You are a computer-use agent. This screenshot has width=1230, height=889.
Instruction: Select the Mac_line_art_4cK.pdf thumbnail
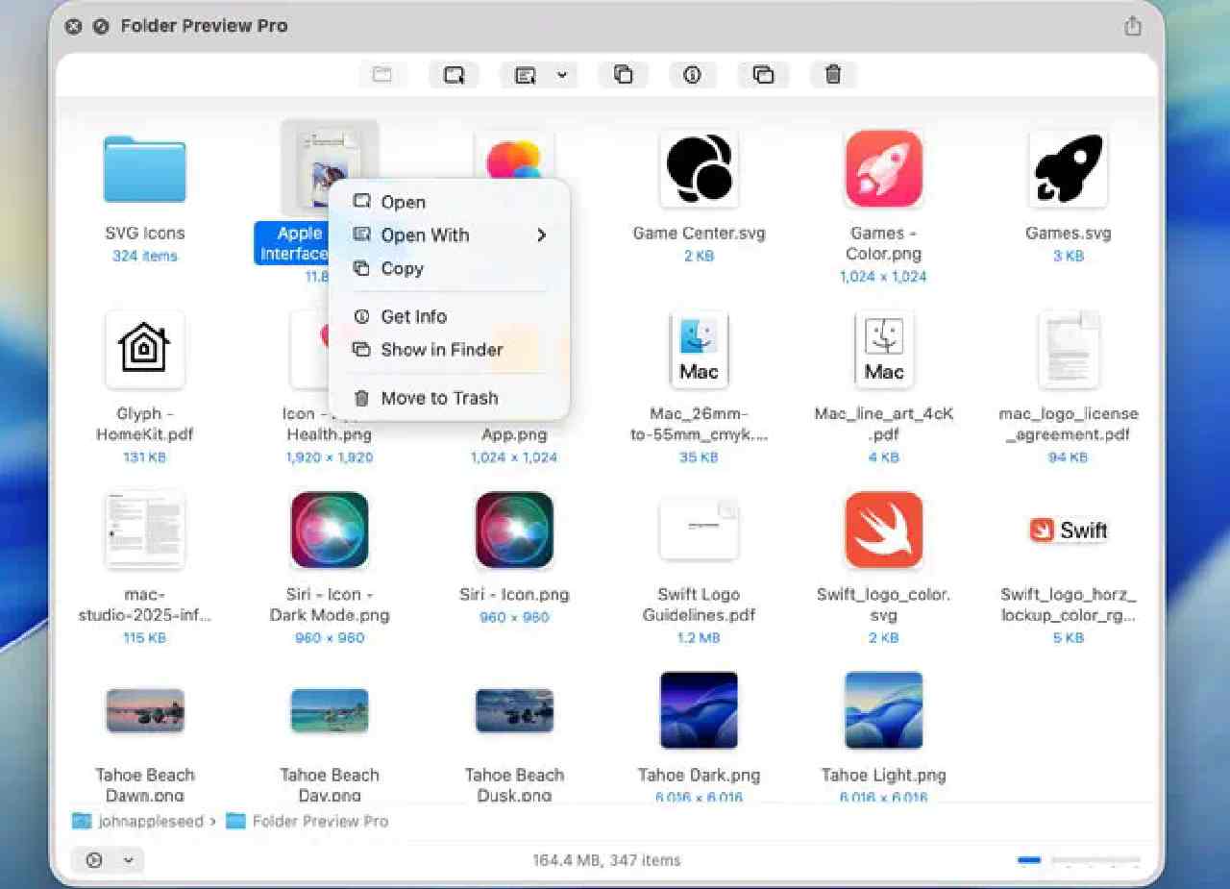884,349
